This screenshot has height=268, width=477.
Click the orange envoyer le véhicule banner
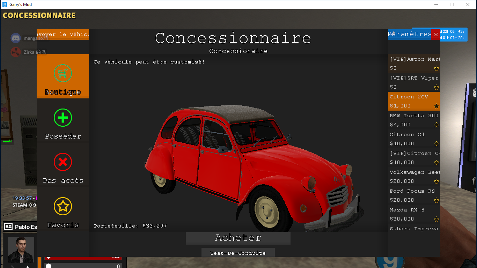[63, 35]
